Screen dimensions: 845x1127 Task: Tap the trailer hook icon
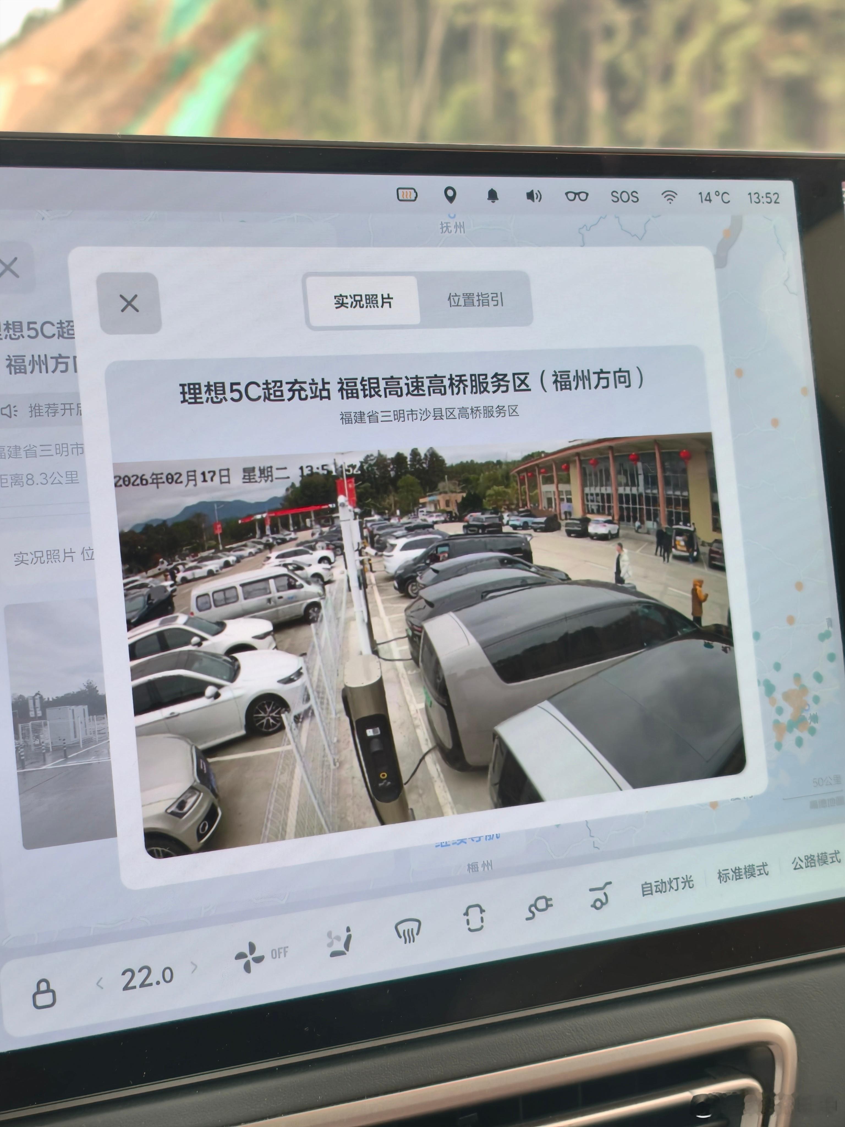[x=599, y=896]
